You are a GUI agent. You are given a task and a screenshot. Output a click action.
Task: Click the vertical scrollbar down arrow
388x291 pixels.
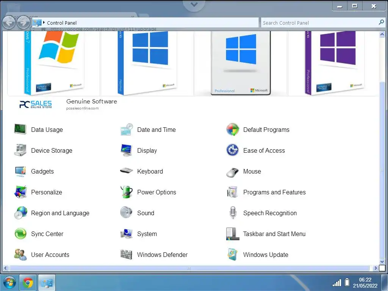(382, 261)
